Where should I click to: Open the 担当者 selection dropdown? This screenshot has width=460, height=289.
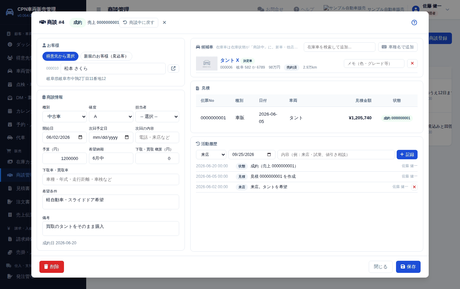coord(157,117)
